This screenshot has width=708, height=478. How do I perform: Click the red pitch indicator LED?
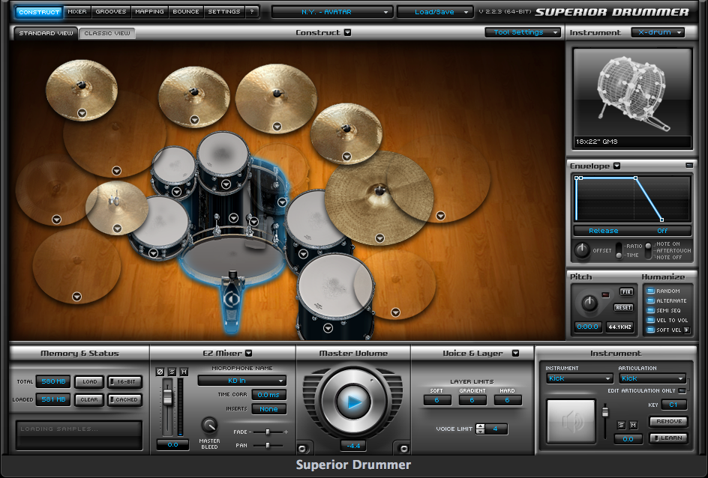tap(605, 295)
